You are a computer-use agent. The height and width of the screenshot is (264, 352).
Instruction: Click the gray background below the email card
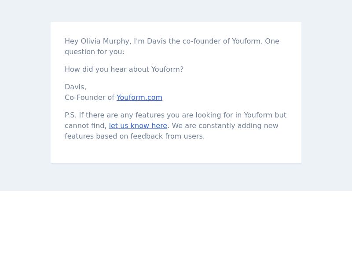click(176, 177)
